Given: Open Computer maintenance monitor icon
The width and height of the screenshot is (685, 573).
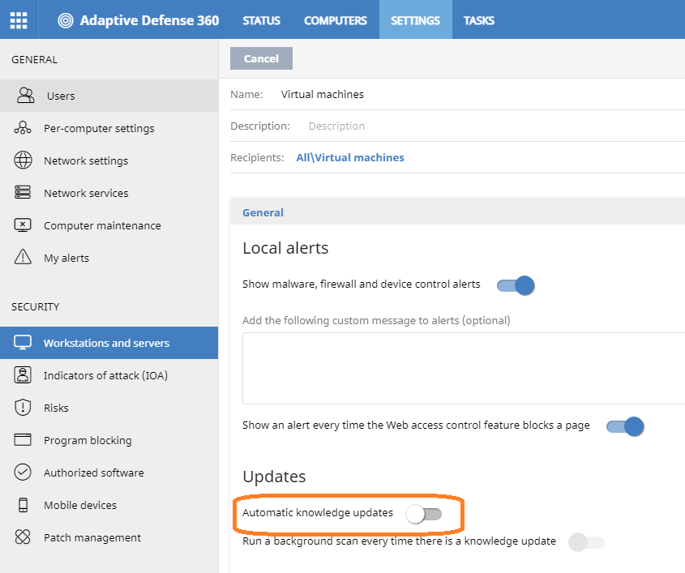Looking at the screenshot, I should point(23,225).
